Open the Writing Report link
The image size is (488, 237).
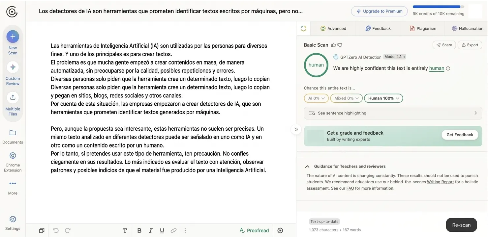pyautogui.click(x=441, y=182)
